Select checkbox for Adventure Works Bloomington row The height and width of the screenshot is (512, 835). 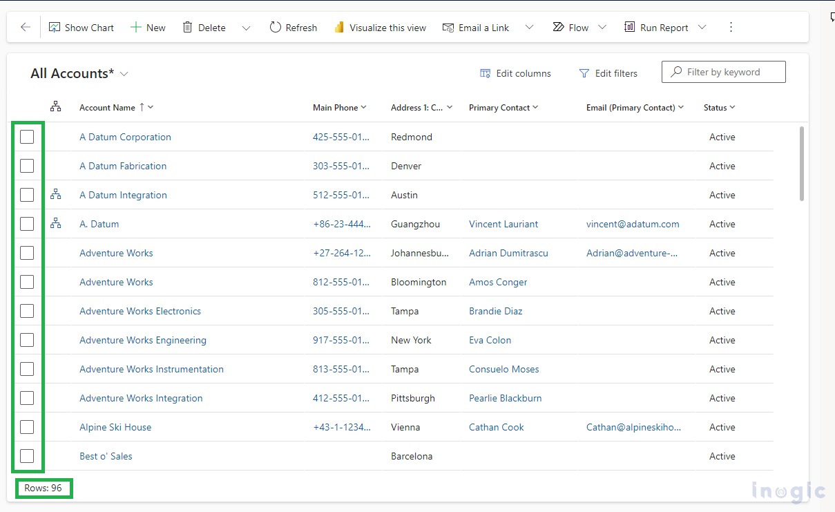[x=27, y=282]
